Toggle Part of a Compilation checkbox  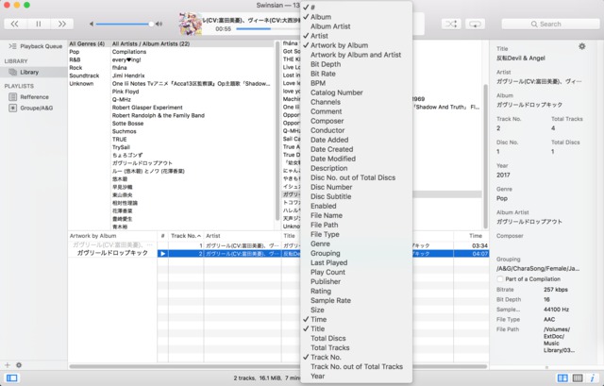501,278
